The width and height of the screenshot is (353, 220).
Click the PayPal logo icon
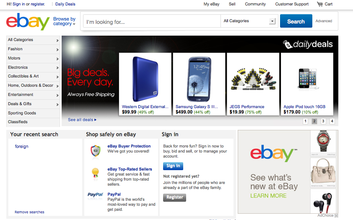tap(95, 195)
